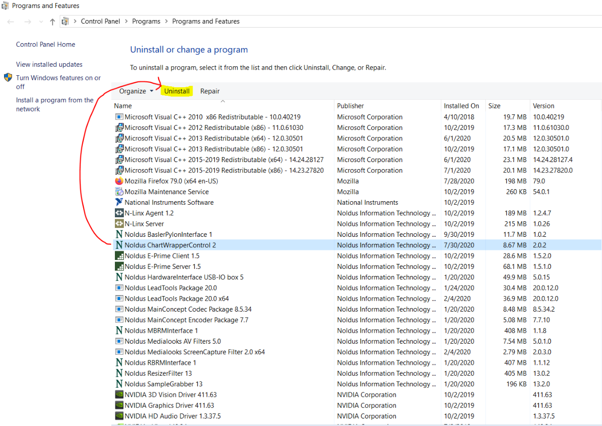Open recent locations dropdown arrow

coord(41,22)
